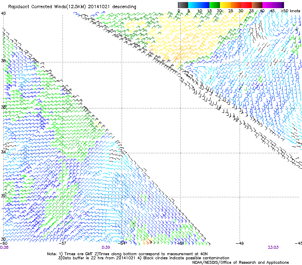Screen dimensions: 302x265
Task: Click the orange wind barbs near 30N at the bottom edge
Action: click(x=147, y=241)
